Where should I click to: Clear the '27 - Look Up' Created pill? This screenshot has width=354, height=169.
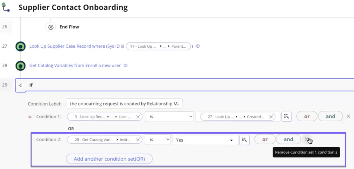click(x=271, y=117)
